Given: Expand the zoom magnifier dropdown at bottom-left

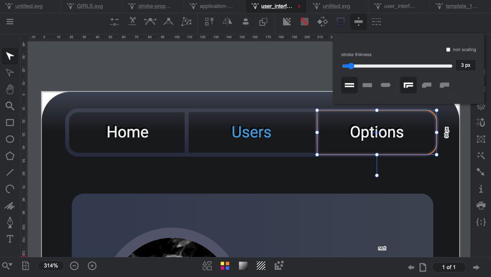Looking at the screenshot, I should pos(7,266).
